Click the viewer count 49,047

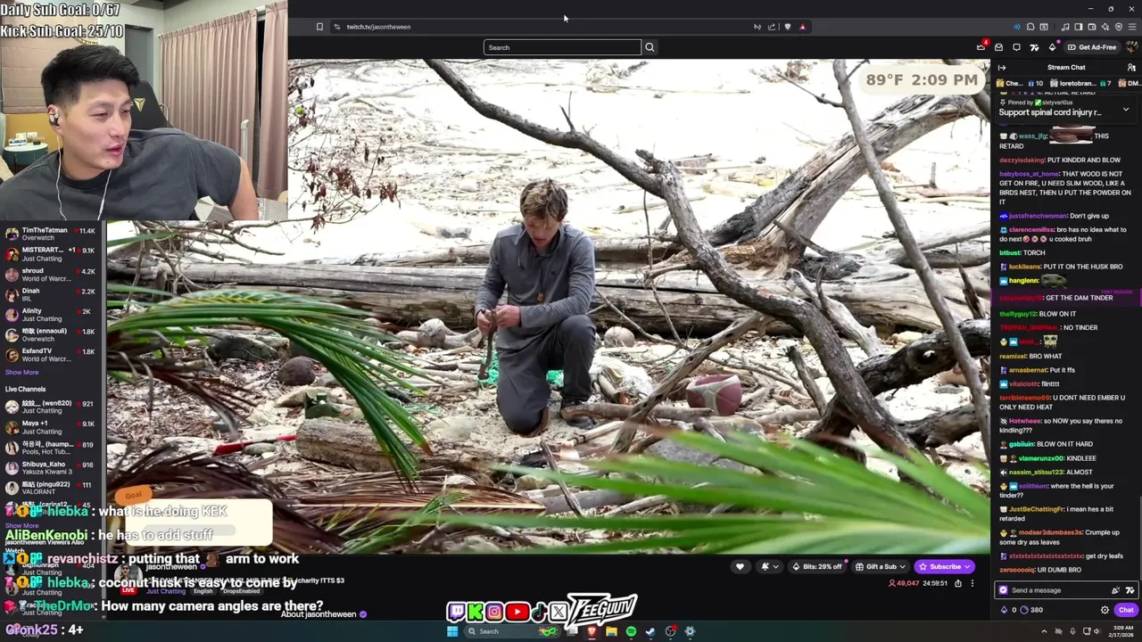904,583
